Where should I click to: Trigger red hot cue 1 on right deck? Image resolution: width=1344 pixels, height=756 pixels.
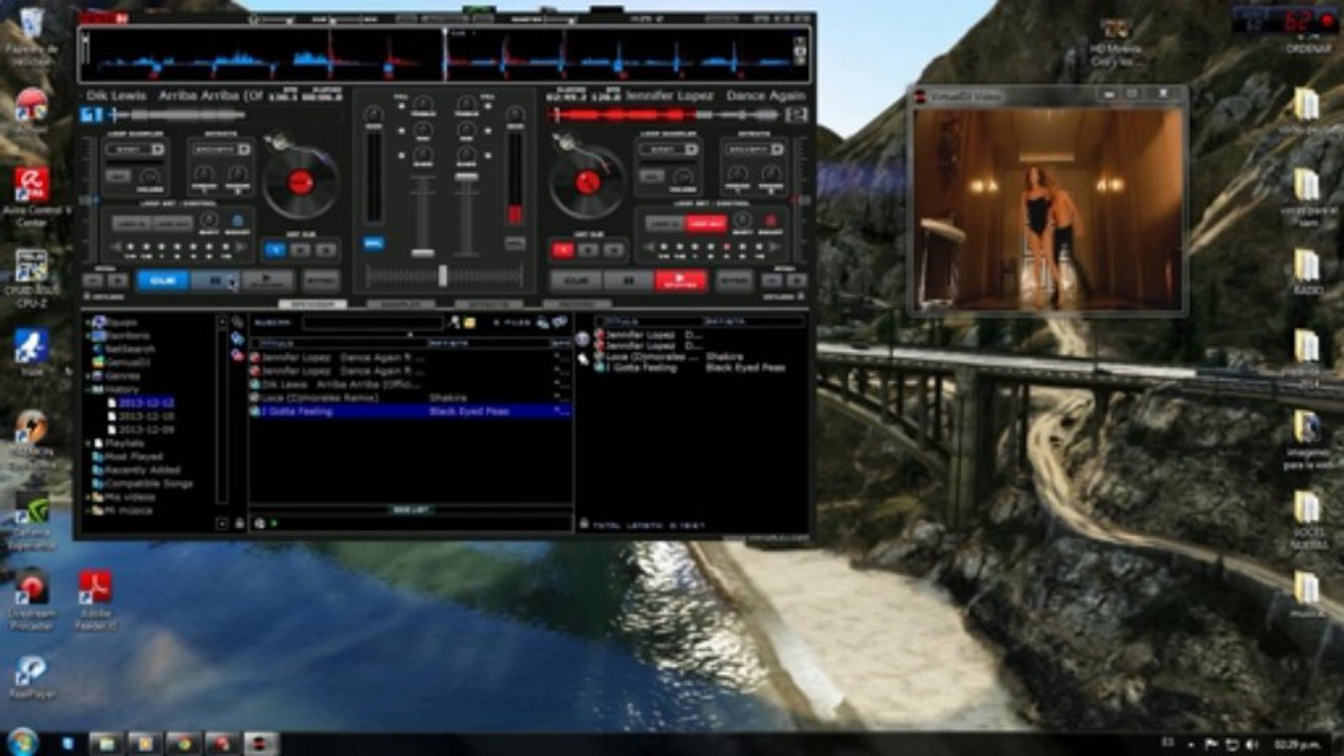coord(563,249)
